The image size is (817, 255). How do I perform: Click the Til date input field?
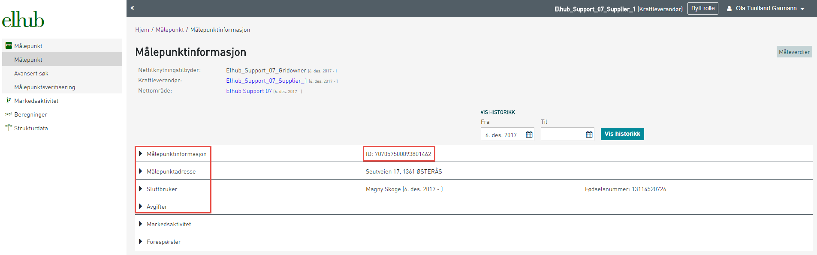(x=563, y=135)
